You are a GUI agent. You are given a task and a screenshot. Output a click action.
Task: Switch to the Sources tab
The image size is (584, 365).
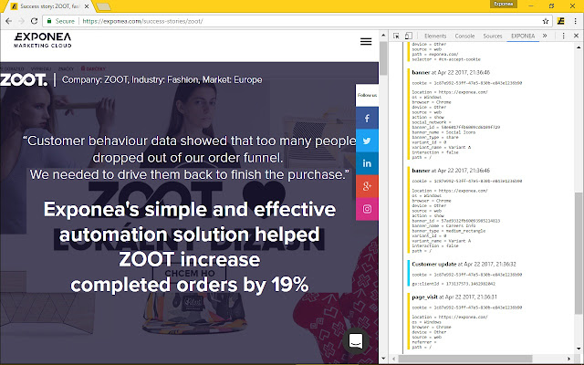click(493, 36)
